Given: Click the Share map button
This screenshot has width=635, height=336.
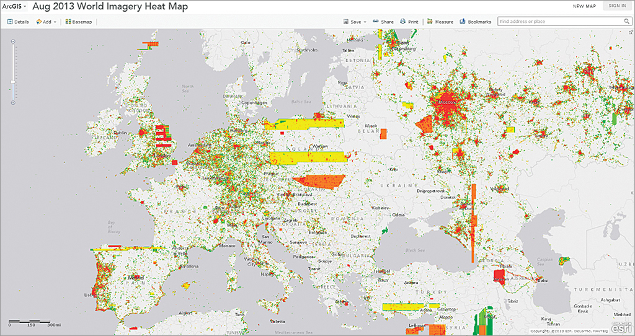Looking at the screenshot, I should click(x=383, y=22).
